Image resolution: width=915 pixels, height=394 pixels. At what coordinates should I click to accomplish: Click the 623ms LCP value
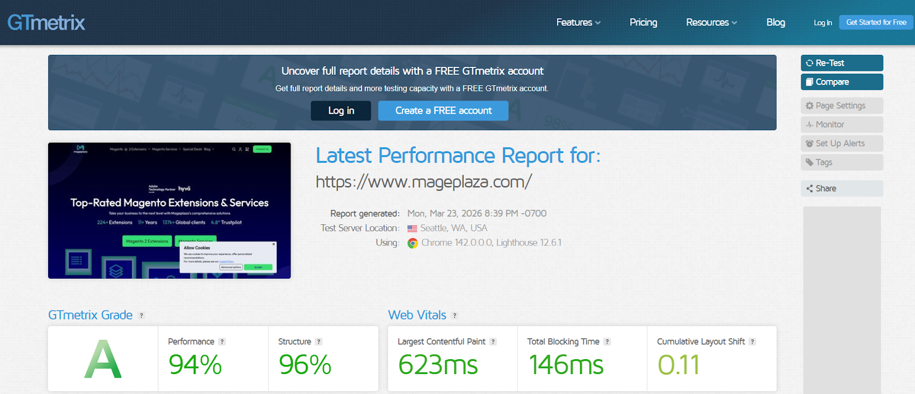coord(437,365)
